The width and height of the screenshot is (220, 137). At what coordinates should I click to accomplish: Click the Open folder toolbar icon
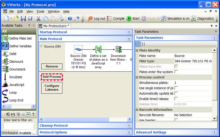16,18
